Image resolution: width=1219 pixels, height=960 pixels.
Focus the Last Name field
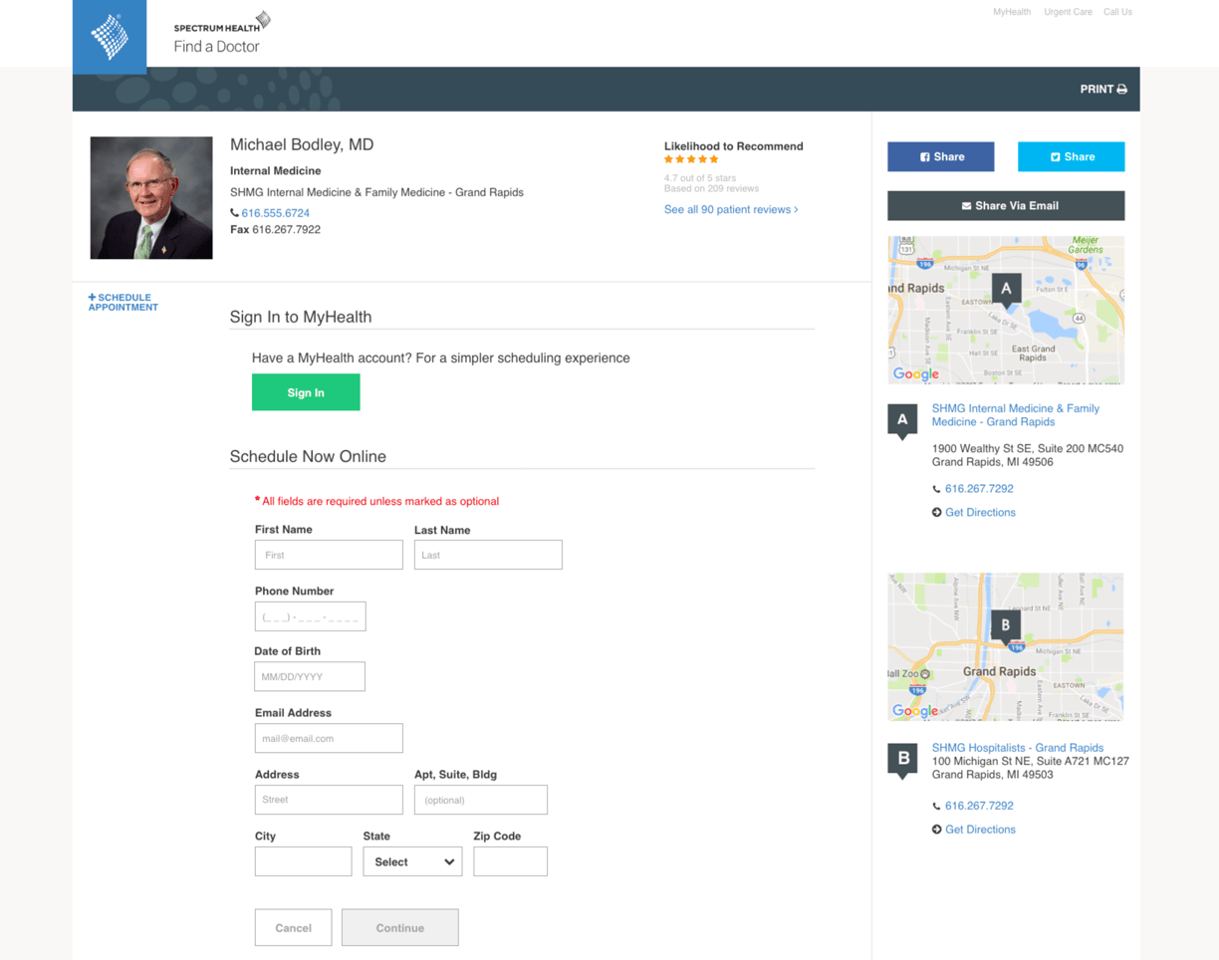pyautogui.click(x=488, y=555)
